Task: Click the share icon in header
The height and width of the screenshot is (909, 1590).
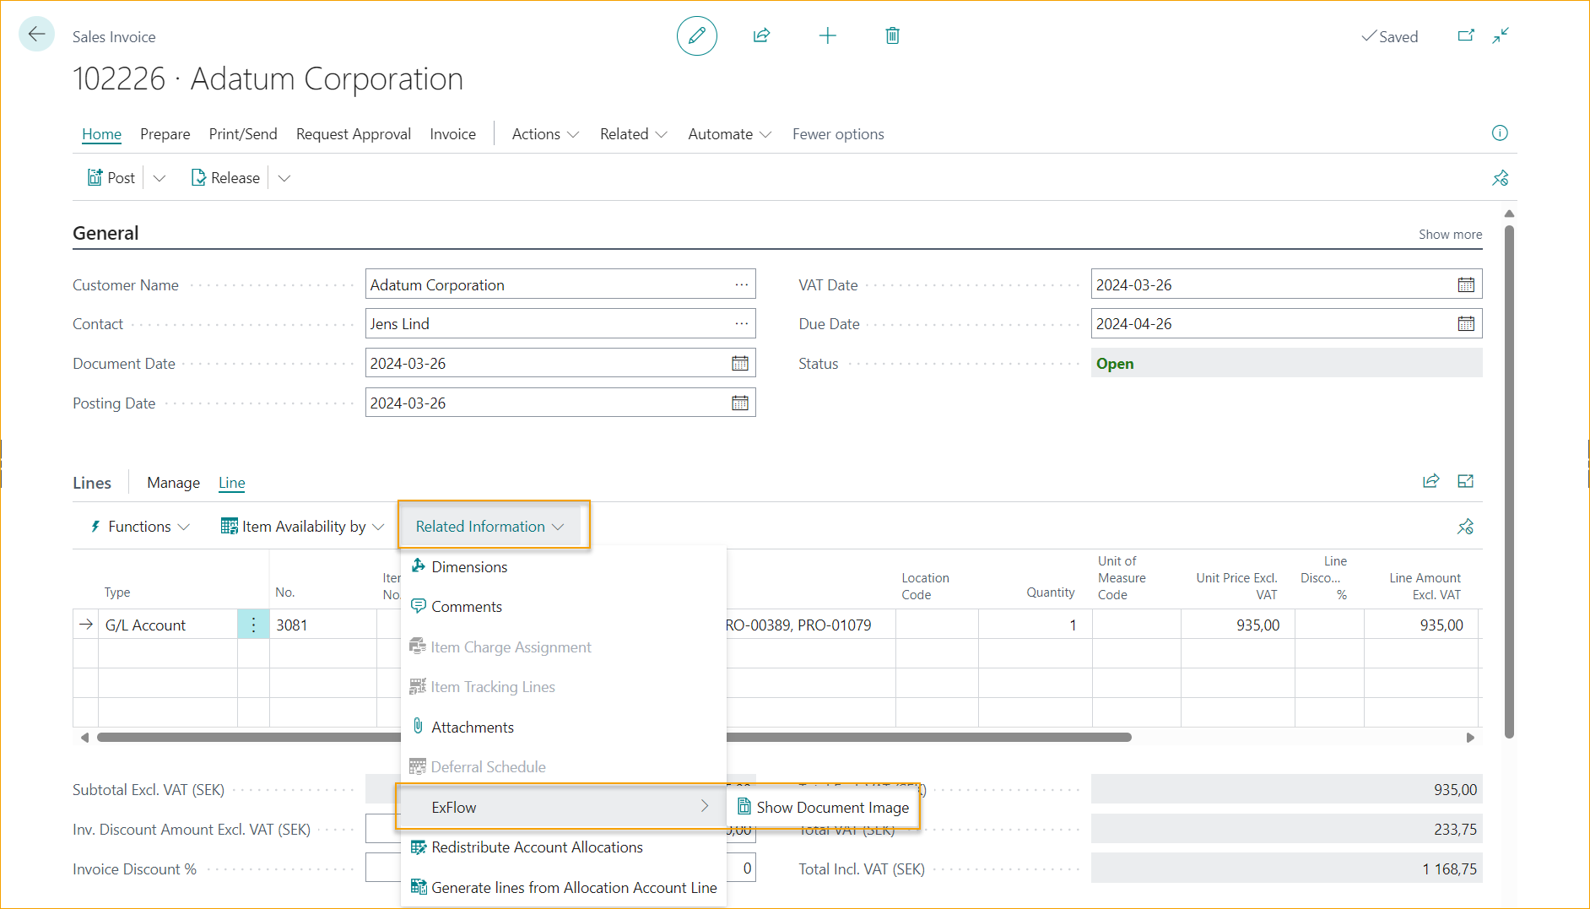Action: [761, 35]
